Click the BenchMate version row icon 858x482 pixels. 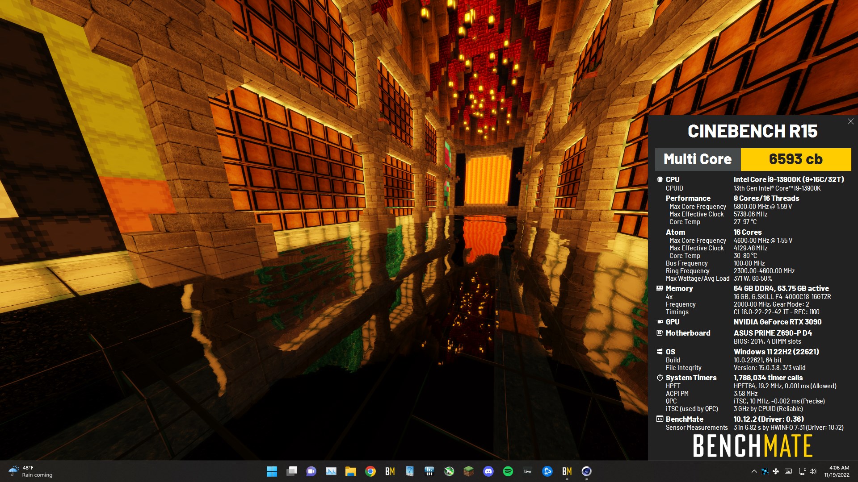pos(660,419)
